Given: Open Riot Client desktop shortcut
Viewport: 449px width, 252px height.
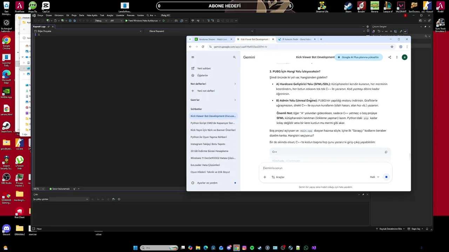Looking at the screenshot, I should [x=19, y=213].
